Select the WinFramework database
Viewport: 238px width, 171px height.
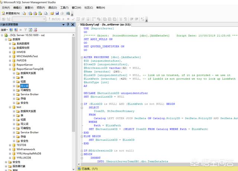click(26, 149)
